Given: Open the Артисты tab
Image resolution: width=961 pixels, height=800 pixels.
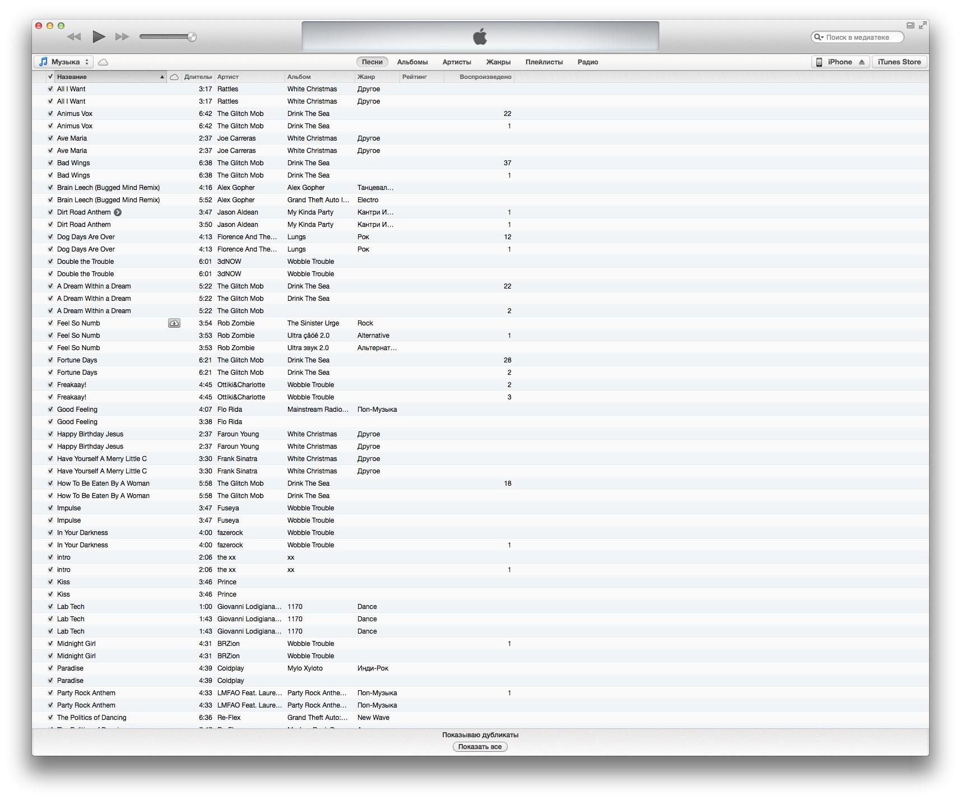Looking at the screenshot, I should 457,62.
